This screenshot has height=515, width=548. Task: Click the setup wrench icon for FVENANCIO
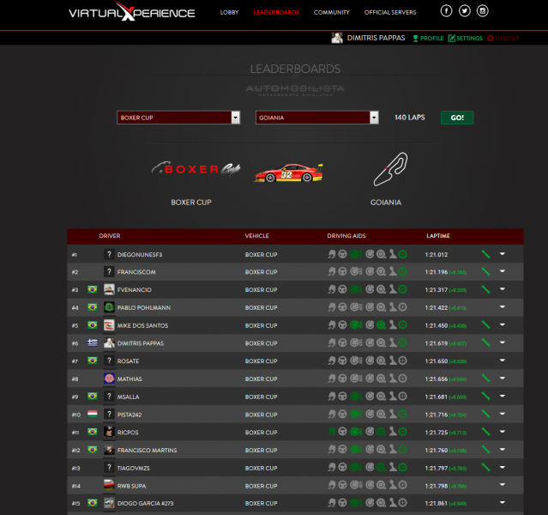click(485, 289)
